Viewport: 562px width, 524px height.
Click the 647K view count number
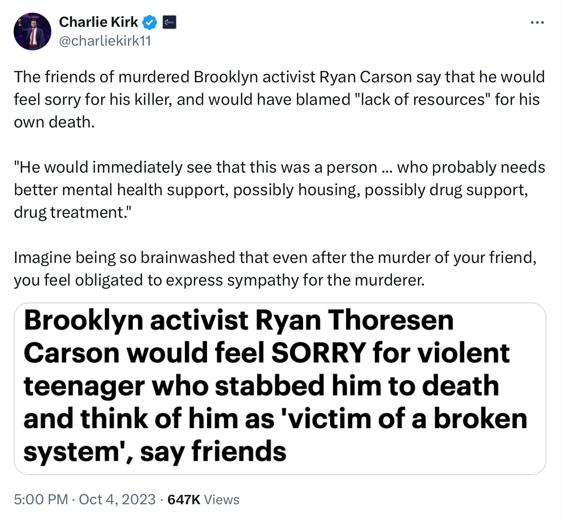coord(184,499)
